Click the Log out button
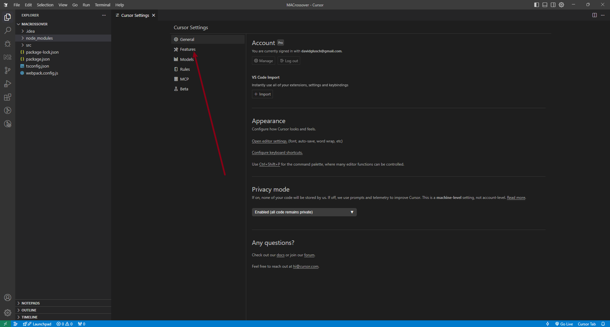Image resolution: width=610 pixels, height=327 pixels. click(289, 61)
